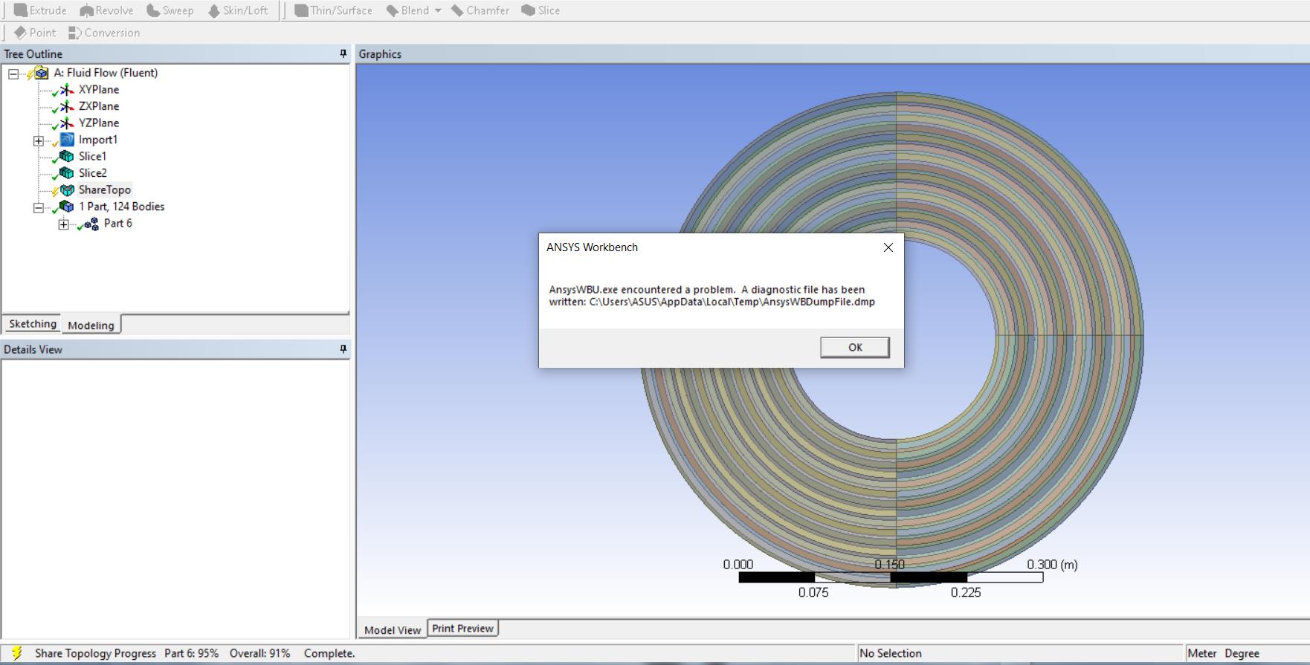Click the Tree Outline panel header
This screenshot has width=1310, height=665.
175,53
